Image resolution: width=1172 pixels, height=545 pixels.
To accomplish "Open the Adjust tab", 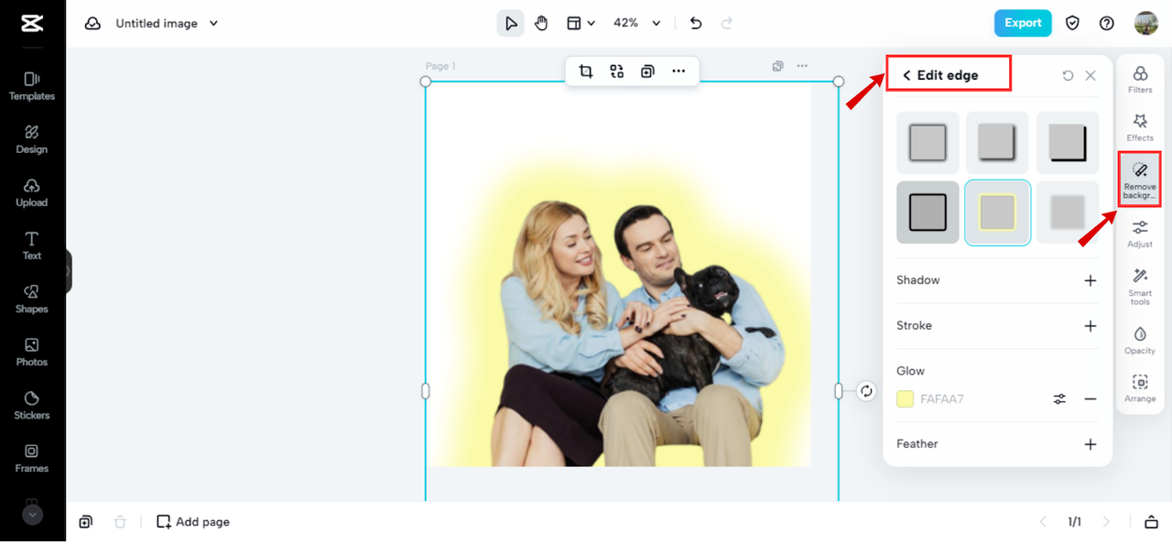I will click(x=1140, y=234).
